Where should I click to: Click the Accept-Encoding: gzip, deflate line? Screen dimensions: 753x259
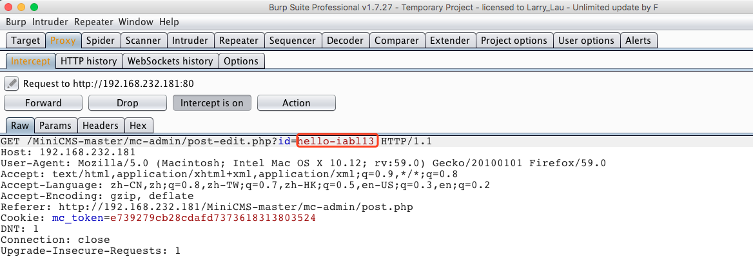(x=97, y=196)
